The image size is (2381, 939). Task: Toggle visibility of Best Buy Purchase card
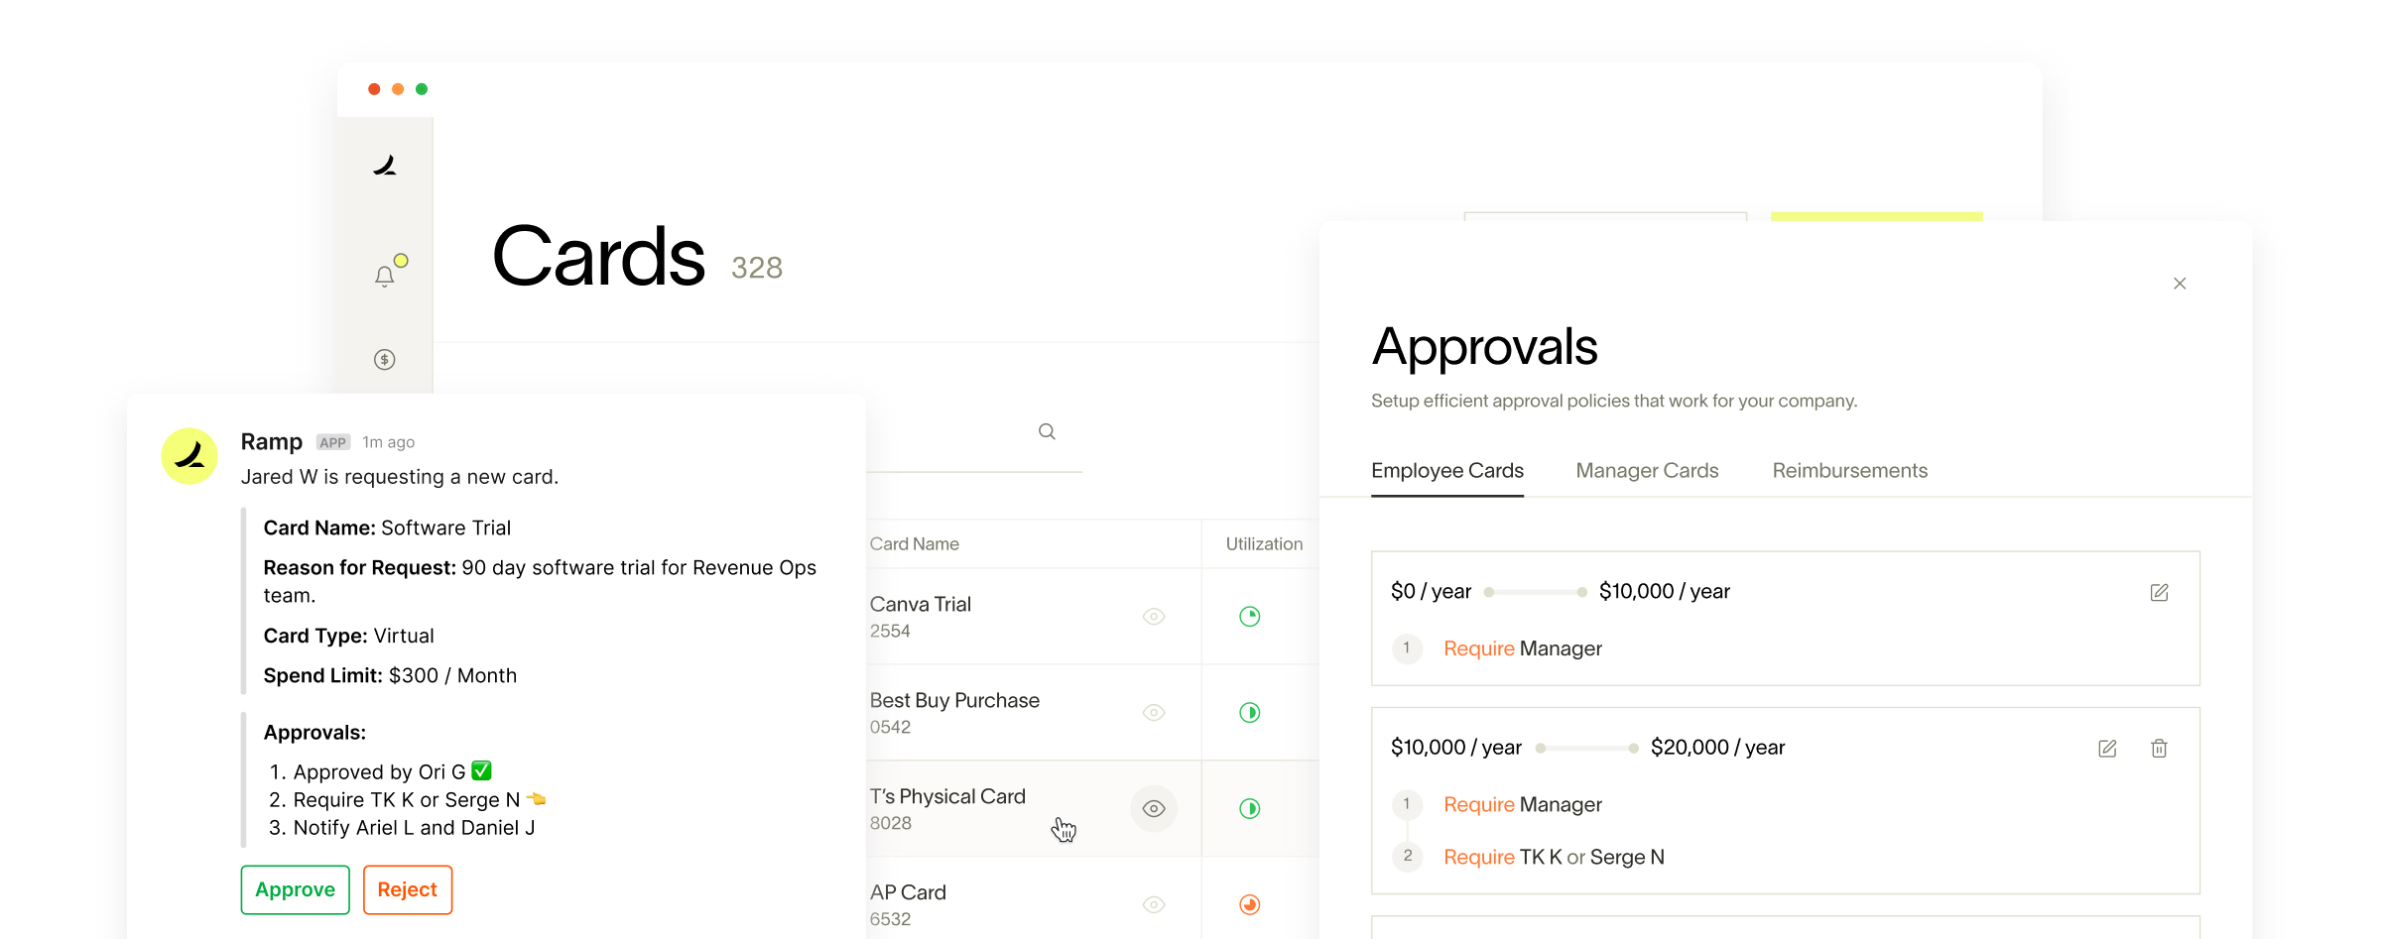tap(1154, 713)
